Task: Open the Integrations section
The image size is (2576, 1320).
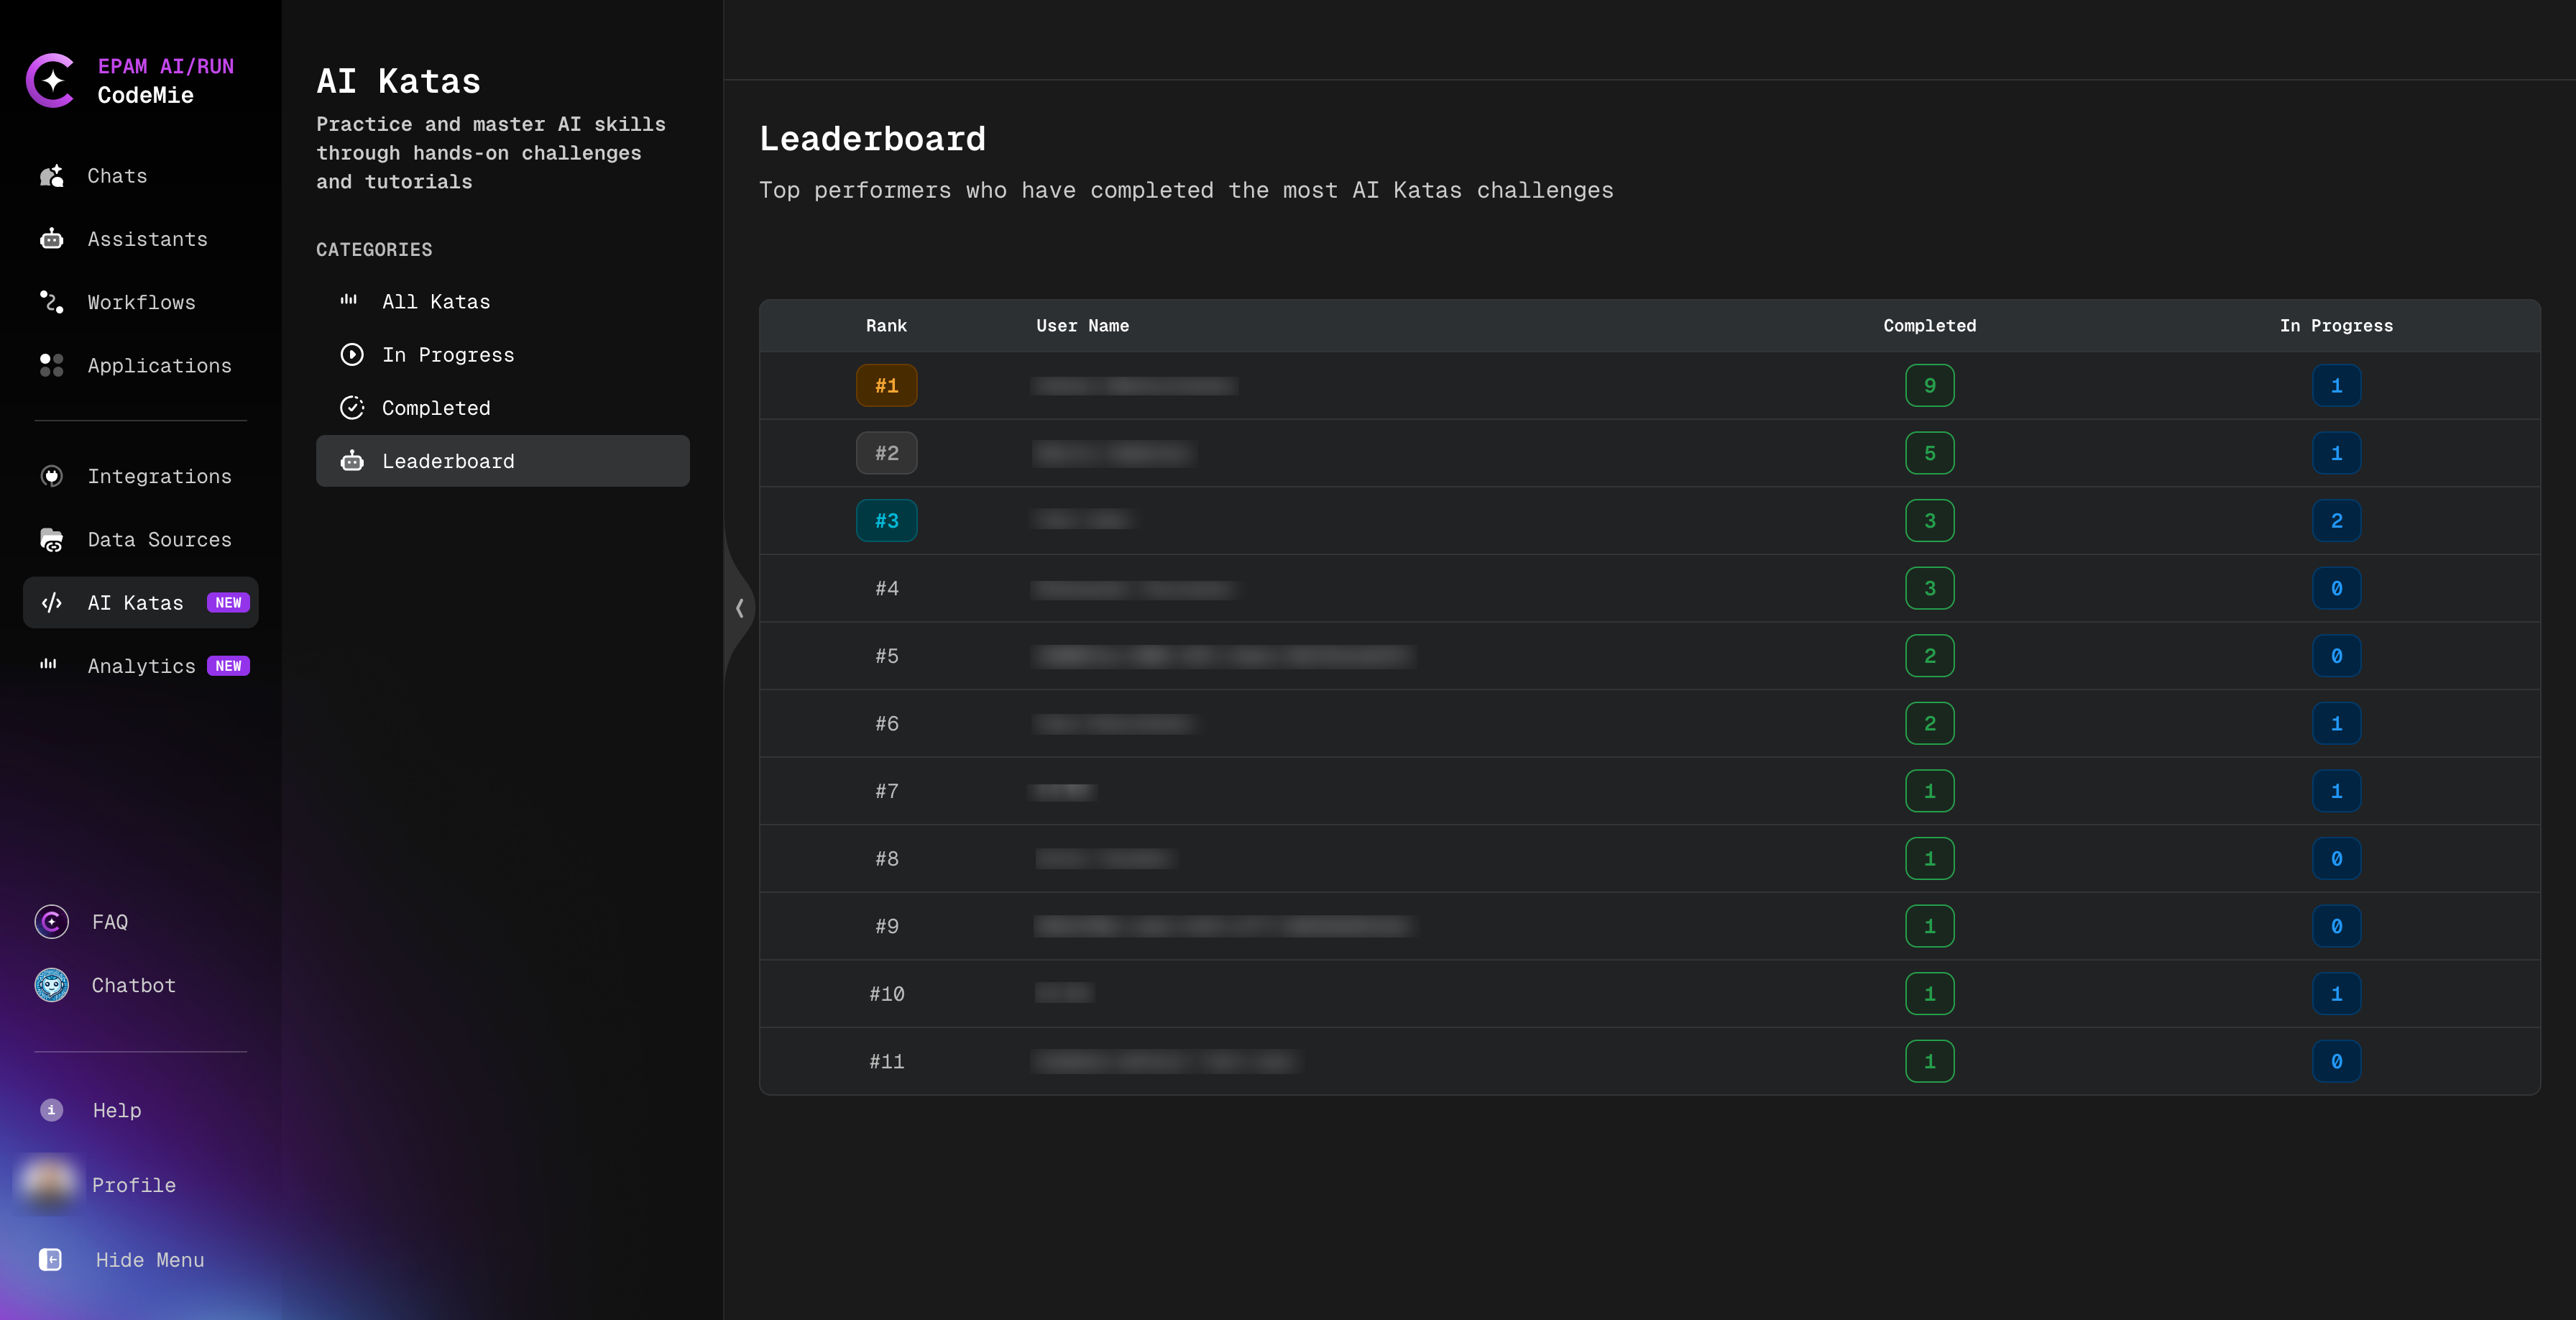Action: tap(159, 476)
